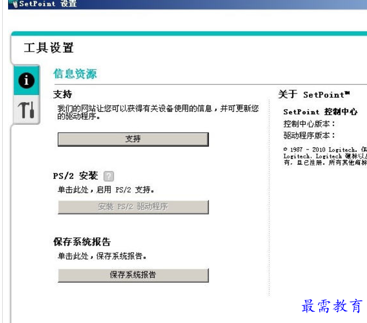The width and height of the screenshot is (367, 323).
Task: Click the 信息资源 section title
Action: (x=75, y=74)
